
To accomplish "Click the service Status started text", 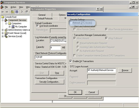I will [51, 67].
